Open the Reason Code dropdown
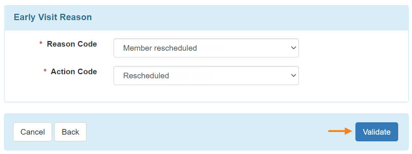 pyautogui.click(x=206, y=48)
